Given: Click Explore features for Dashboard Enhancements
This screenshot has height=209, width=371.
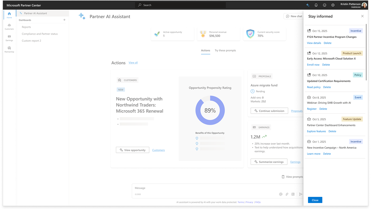Looking at the screenshot, I should pyautogui.click(x=316, y=131).
